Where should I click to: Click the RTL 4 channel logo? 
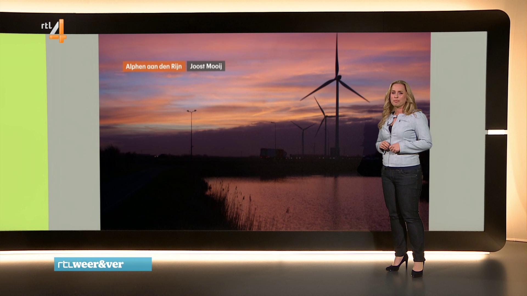coord(55,30)
